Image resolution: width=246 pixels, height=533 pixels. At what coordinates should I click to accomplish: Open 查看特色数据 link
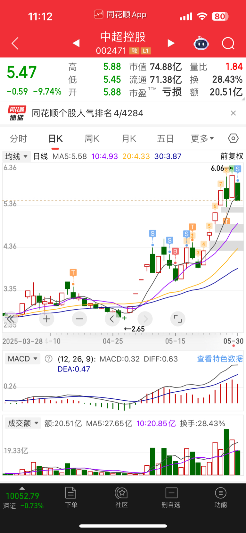pyautogui.click(x=220, y=359)
